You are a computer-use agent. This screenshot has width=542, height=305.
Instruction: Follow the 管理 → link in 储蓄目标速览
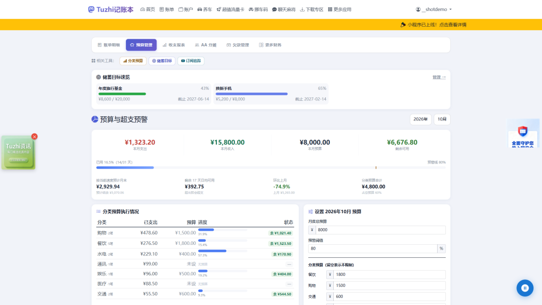tap(439, 77)
